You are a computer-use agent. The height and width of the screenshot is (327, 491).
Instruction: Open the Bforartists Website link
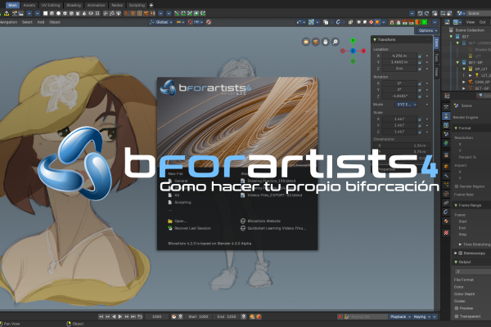tap(260, 222)
